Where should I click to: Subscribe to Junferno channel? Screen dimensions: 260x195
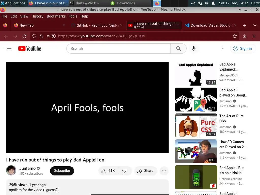[62, 171]
